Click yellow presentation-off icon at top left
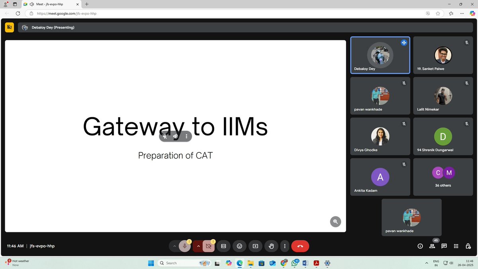 9,27
